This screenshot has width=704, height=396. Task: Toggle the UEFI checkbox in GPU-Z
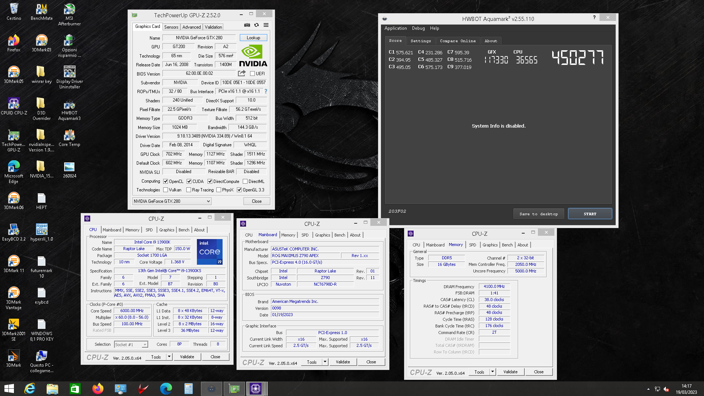(x=252, y=74)
